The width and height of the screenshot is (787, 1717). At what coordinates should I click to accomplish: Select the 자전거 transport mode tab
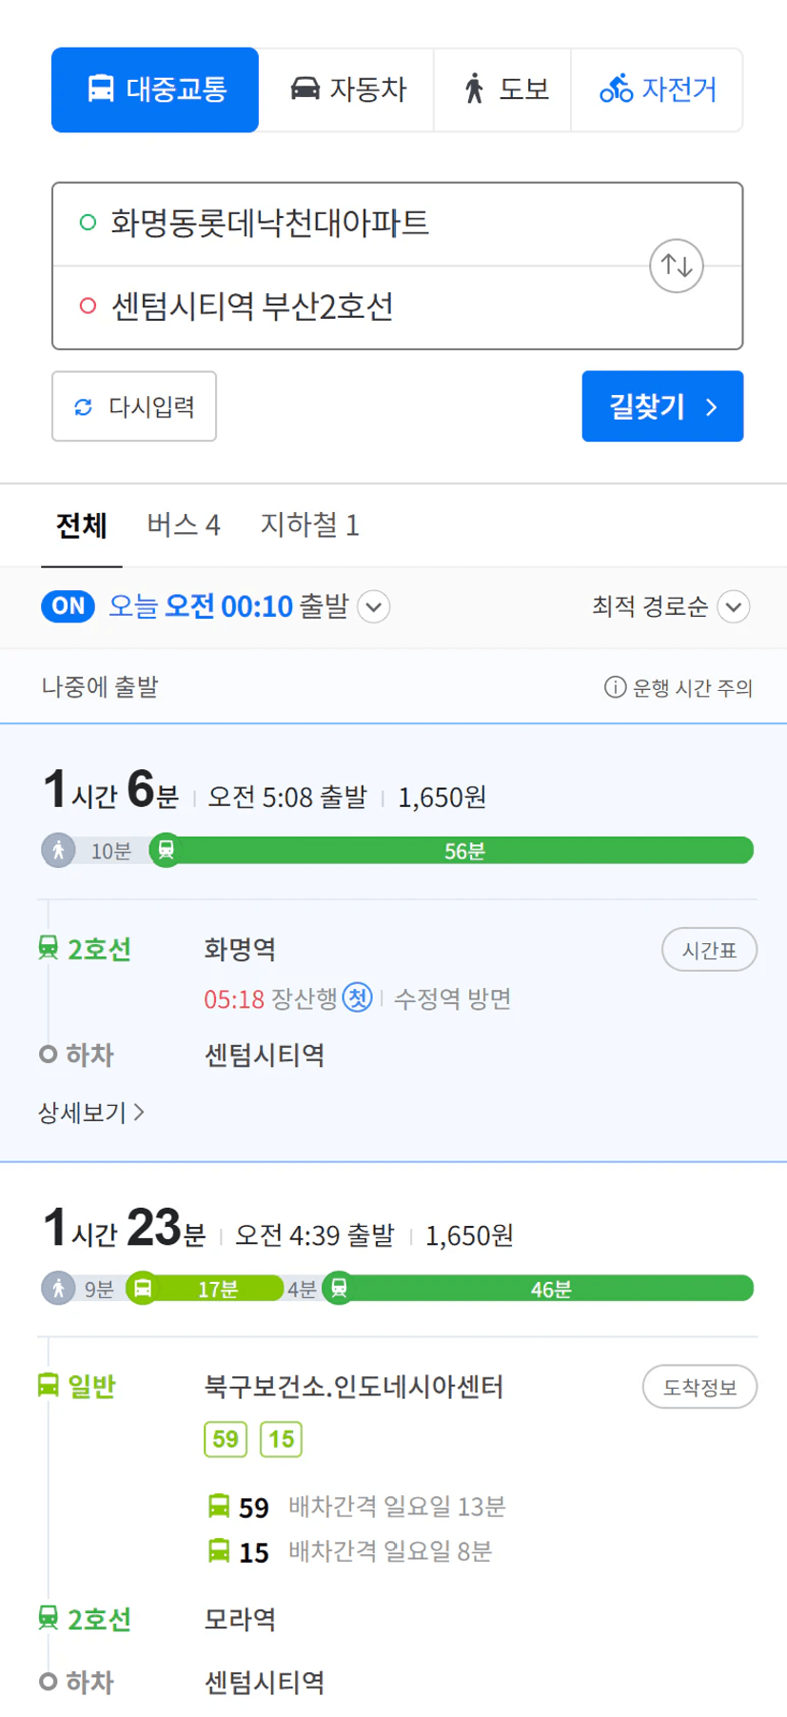[657, 89]
